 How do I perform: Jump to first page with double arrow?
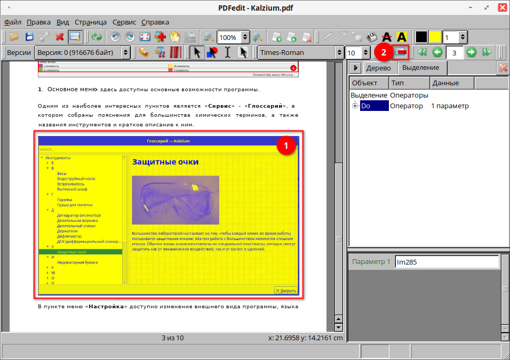click(x=422, y=52)
